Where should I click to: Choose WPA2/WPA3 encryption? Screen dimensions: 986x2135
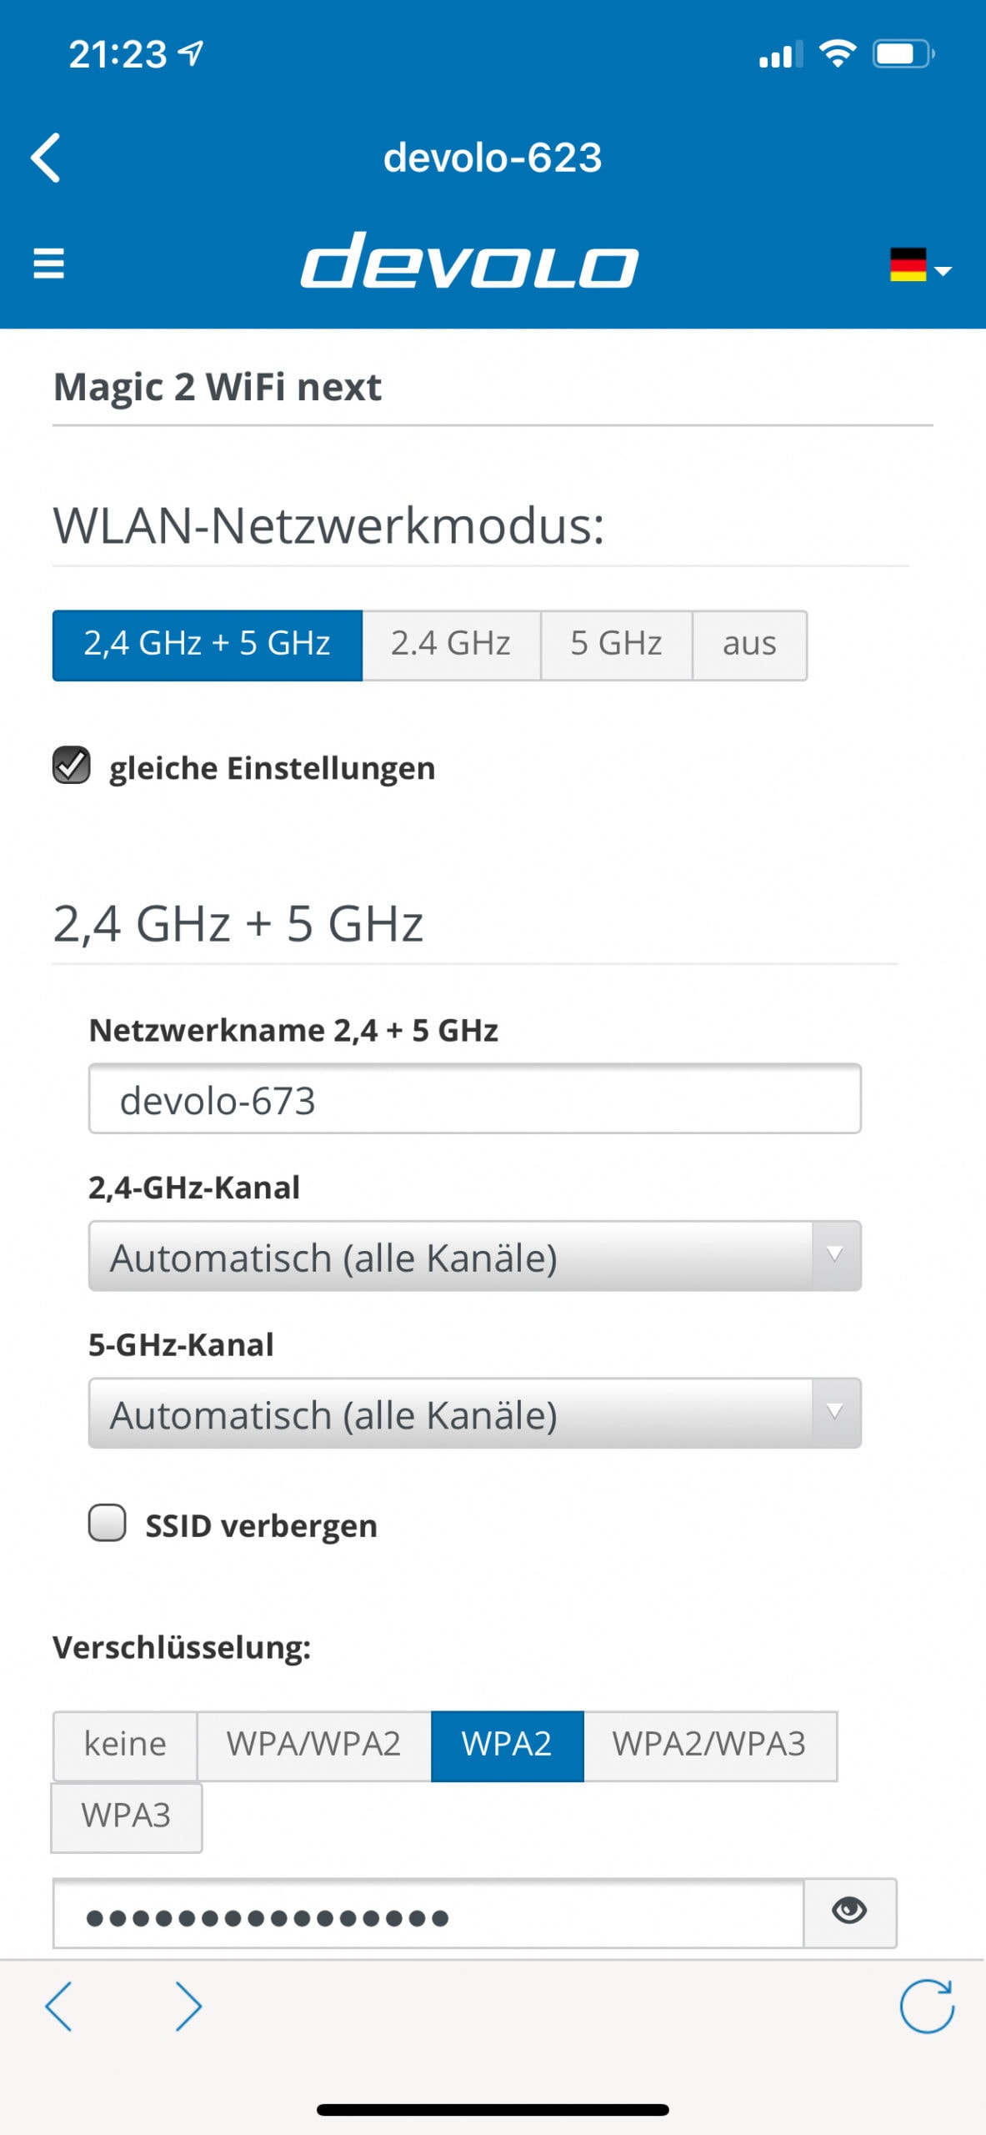point(709,1745)
